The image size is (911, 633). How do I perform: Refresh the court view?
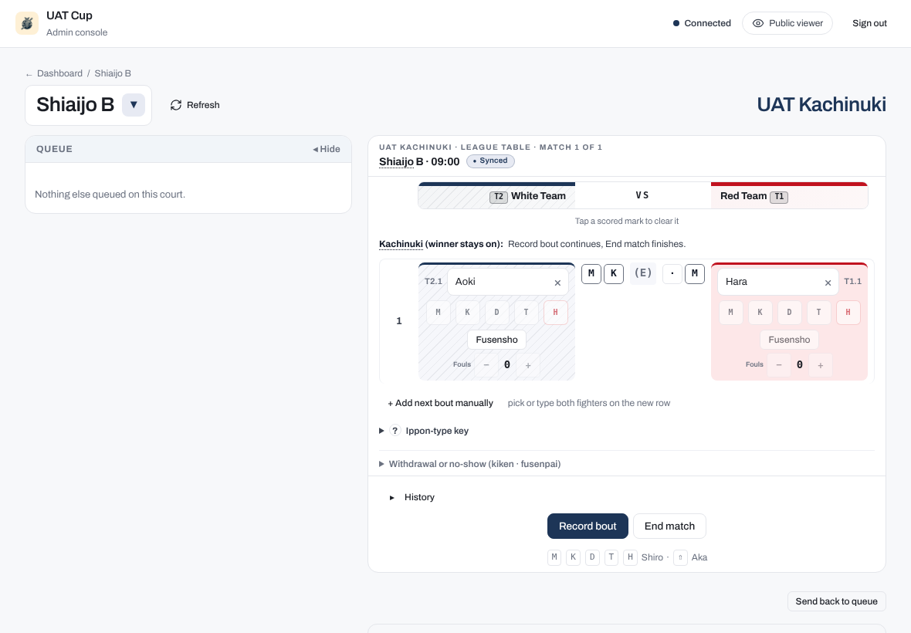click(x=195, y=105)
